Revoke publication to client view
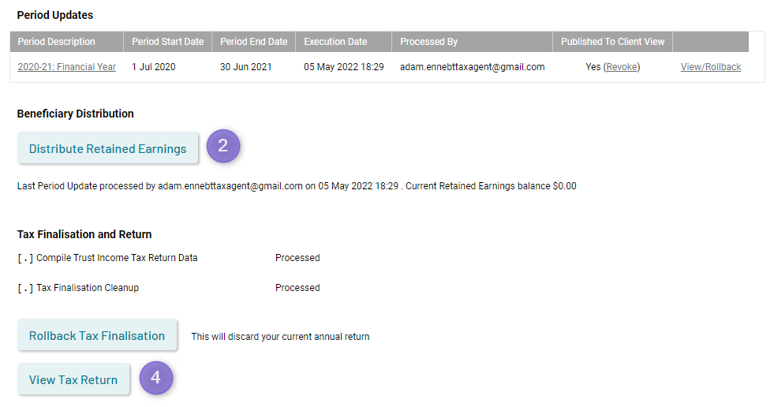Image resolution: width=774 pixels, height=407 pixels. point(622,67)
